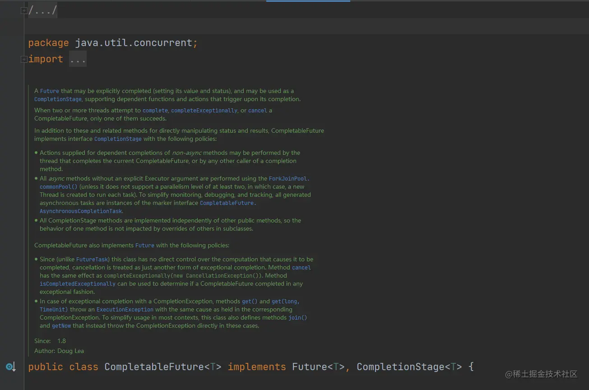Open the Future link after "CompletableFuture also implements"
The image size is (589, 390).
click(145, 246)
